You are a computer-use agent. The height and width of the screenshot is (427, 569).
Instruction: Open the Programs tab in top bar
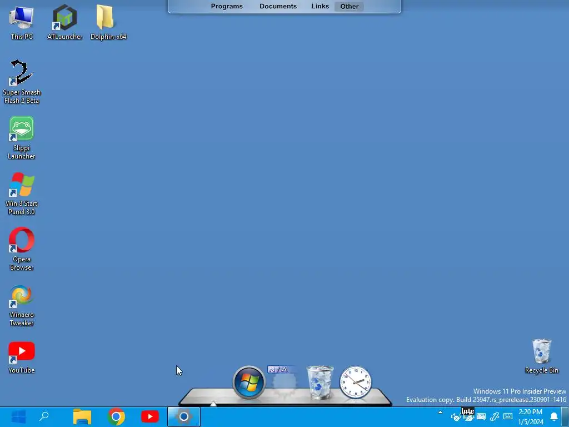227,6
